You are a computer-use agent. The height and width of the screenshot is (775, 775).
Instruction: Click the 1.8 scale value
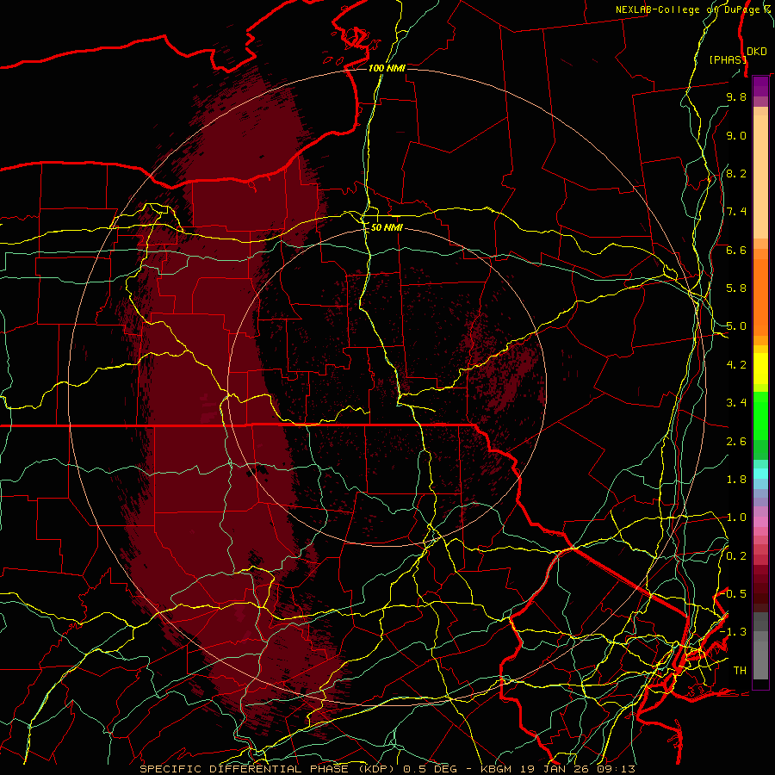[736, 480]
